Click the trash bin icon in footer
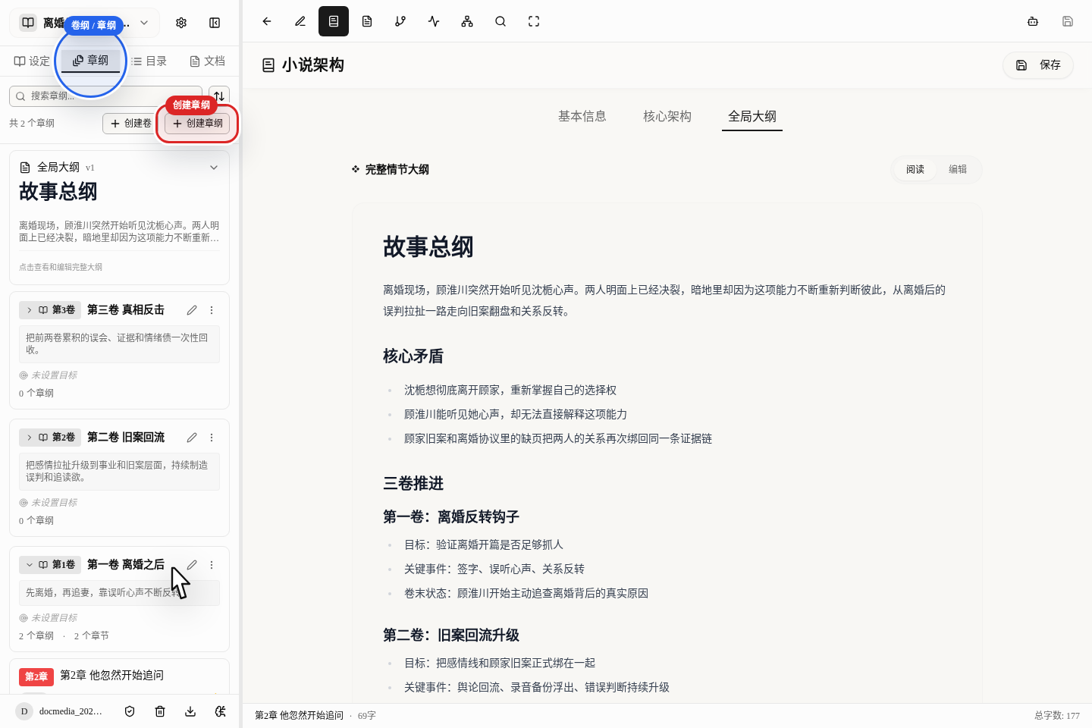Screen dimensions: 1092x728 coord(160,711)
